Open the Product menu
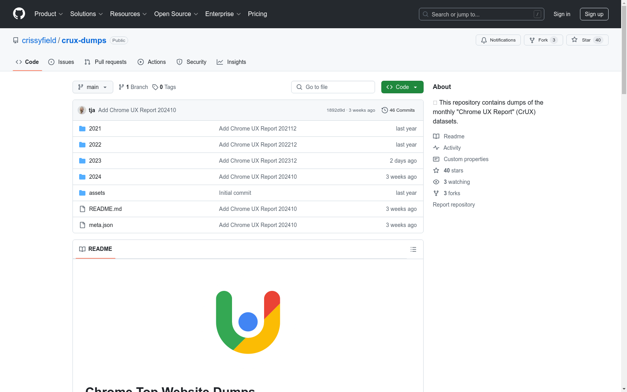Viewport: 627px width, 392px height. [x=49, y=14]
